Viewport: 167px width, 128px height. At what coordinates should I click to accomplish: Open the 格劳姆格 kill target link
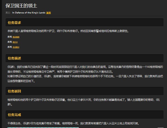click(x=16, y=37)
